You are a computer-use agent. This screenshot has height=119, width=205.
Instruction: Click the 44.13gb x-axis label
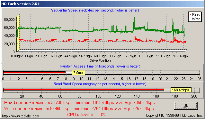pyautogui.click(x=71, y=56)
